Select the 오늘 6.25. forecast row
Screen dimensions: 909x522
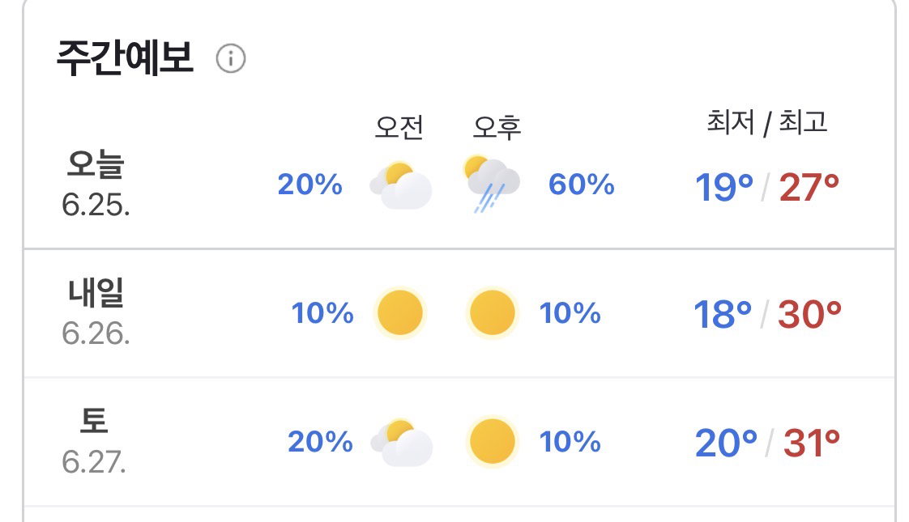coord(459,185)
